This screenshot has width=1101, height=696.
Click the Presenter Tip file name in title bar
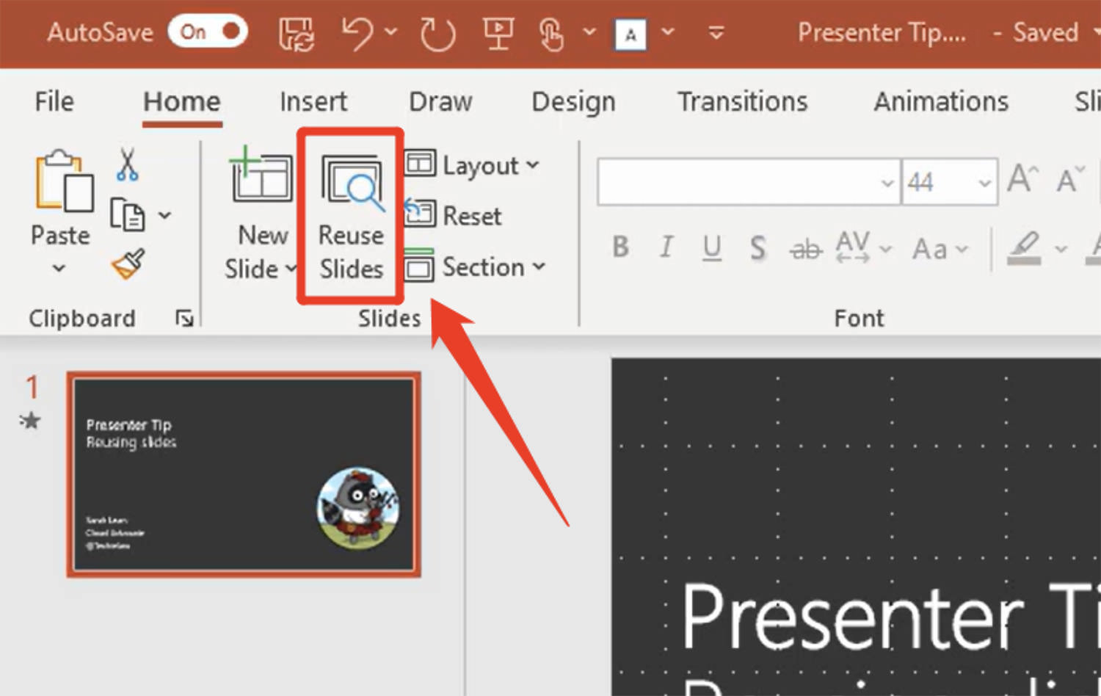[882, 32]
